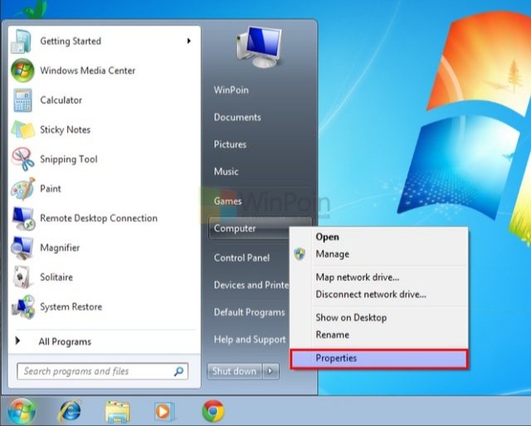Click the "Sticky Notes" label
This screenshot has width=531, height=426.
tap(65, 130)
